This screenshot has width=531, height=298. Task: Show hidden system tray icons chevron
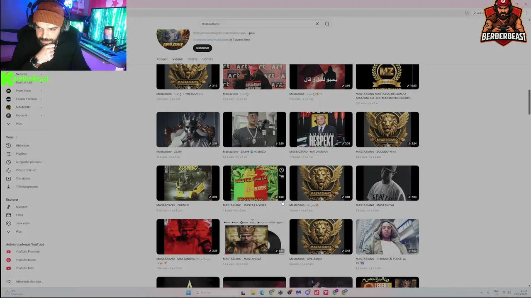coord(482,293)
